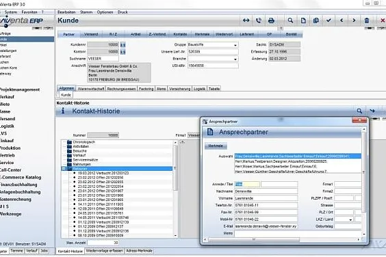The width and height of the screenshot is (386, 257).
Task: Go to next record with right chevron
Action: [x=354, y=21]
